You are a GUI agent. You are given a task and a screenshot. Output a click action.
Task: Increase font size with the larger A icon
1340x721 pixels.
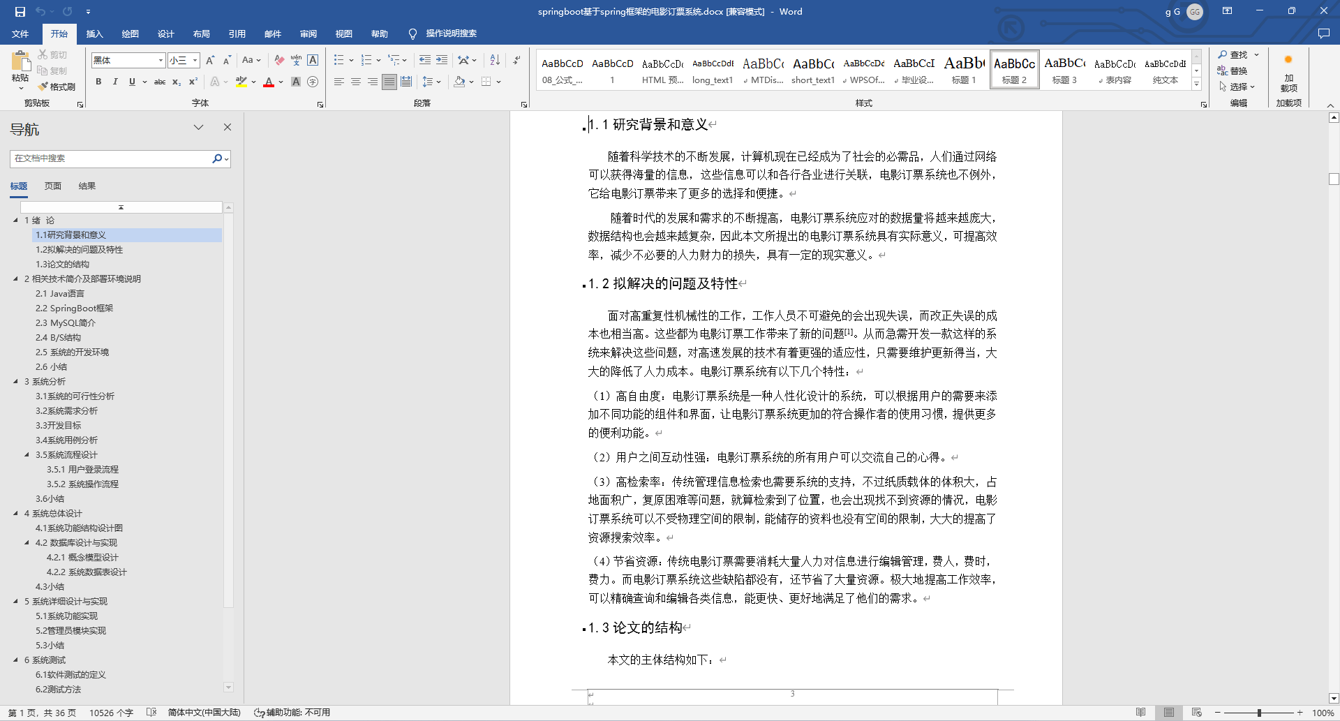[210, 61]
